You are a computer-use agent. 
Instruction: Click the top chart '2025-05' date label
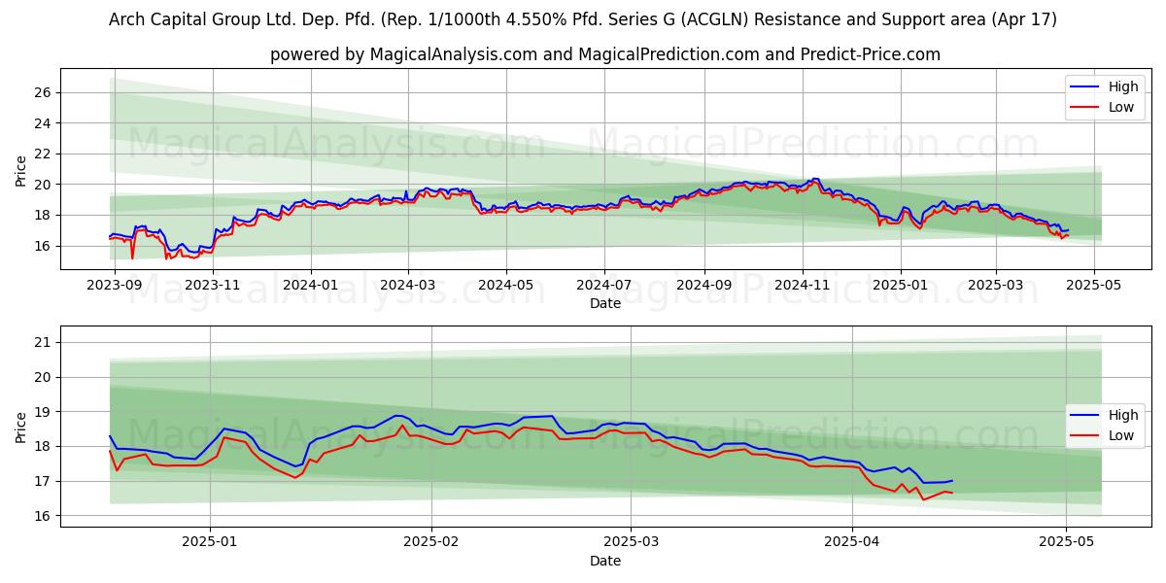click(1093, 287)
